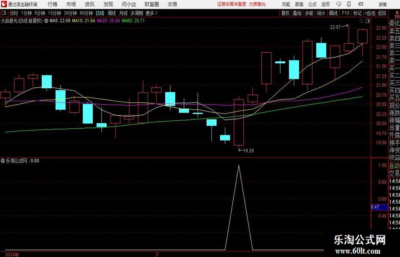This screenshot has width=400, height=257.
Task: Click the 0.47 indicator axis value box
Action: point(379,207)
